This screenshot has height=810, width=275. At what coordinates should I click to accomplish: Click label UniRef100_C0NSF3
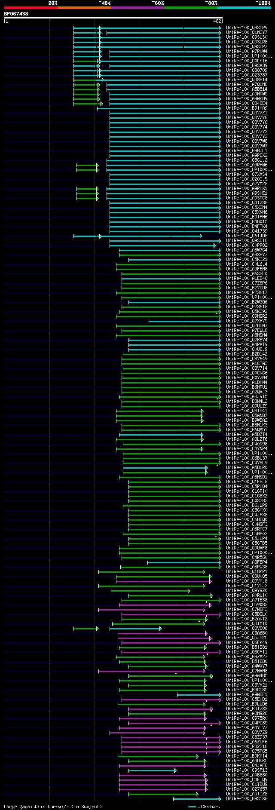pos(247,524)
